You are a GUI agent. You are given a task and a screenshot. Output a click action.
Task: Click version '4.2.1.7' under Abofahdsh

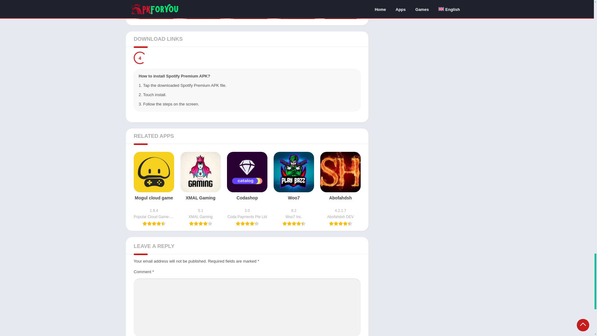(x=340, y=211)
